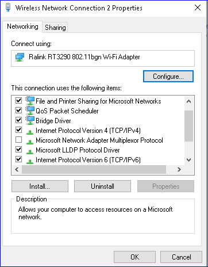Click the wireless adapter title bar icon
The width and height of the screenshot is (208, 267).
(x=8, y=8)
